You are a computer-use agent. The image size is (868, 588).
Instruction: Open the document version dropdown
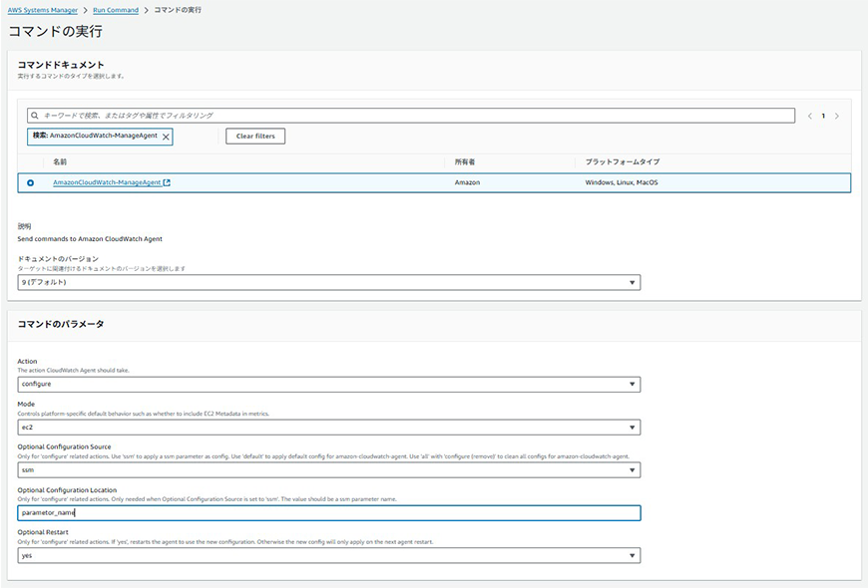click(329, 282)
